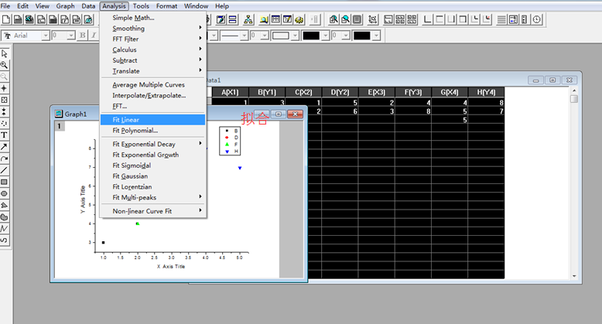
Task: Select the Text tool in the left toolbar
Action: pyautogui.click(x=4, y=135)
